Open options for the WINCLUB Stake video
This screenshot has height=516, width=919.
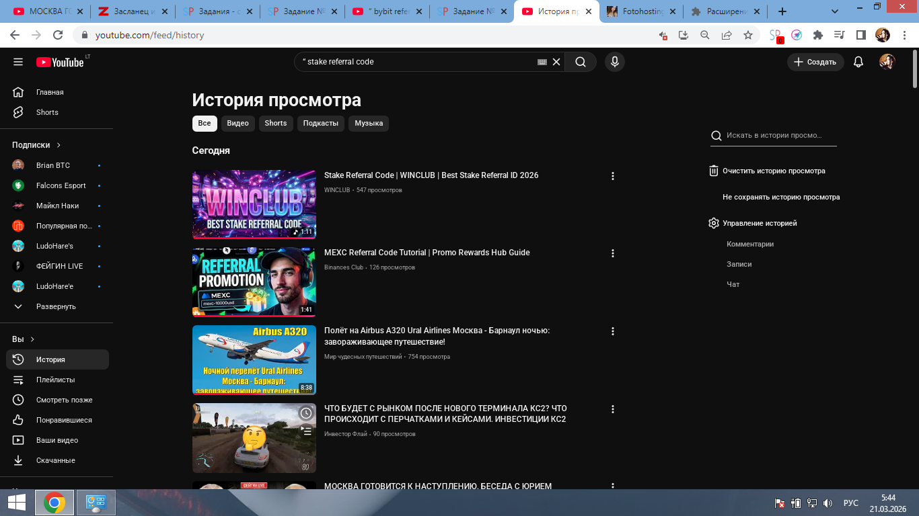[x=613, y=176]
